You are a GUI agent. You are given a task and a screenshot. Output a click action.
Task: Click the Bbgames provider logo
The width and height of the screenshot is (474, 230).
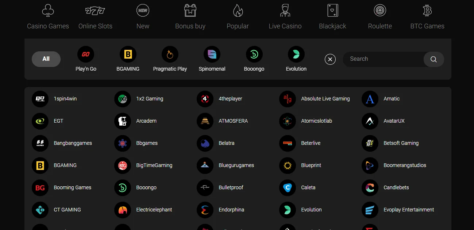point(123,143)
